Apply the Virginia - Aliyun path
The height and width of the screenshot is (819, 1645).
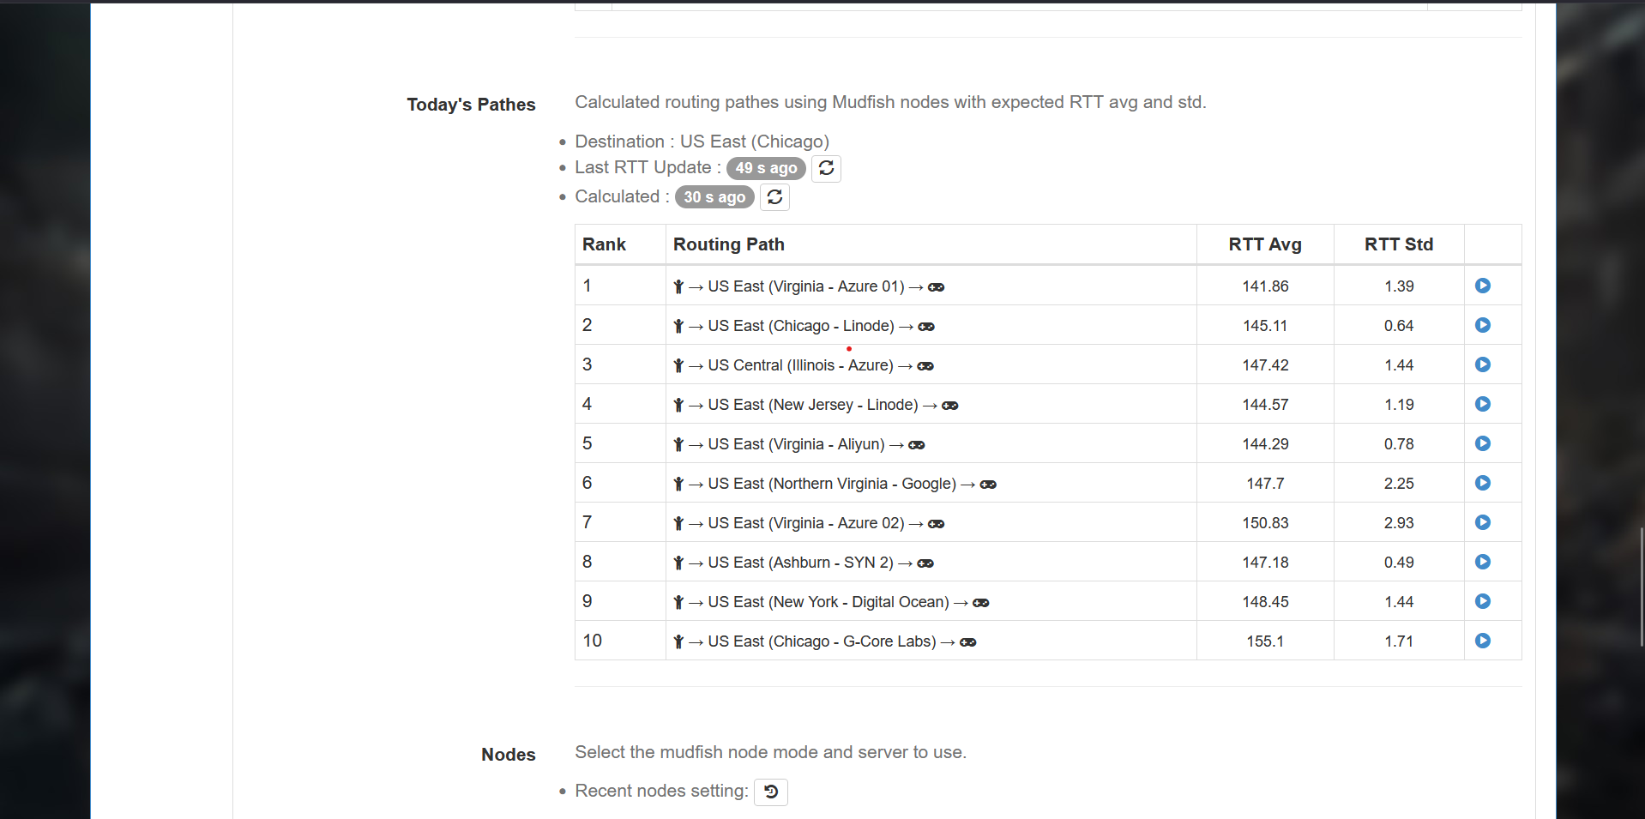coord(1482,443)
